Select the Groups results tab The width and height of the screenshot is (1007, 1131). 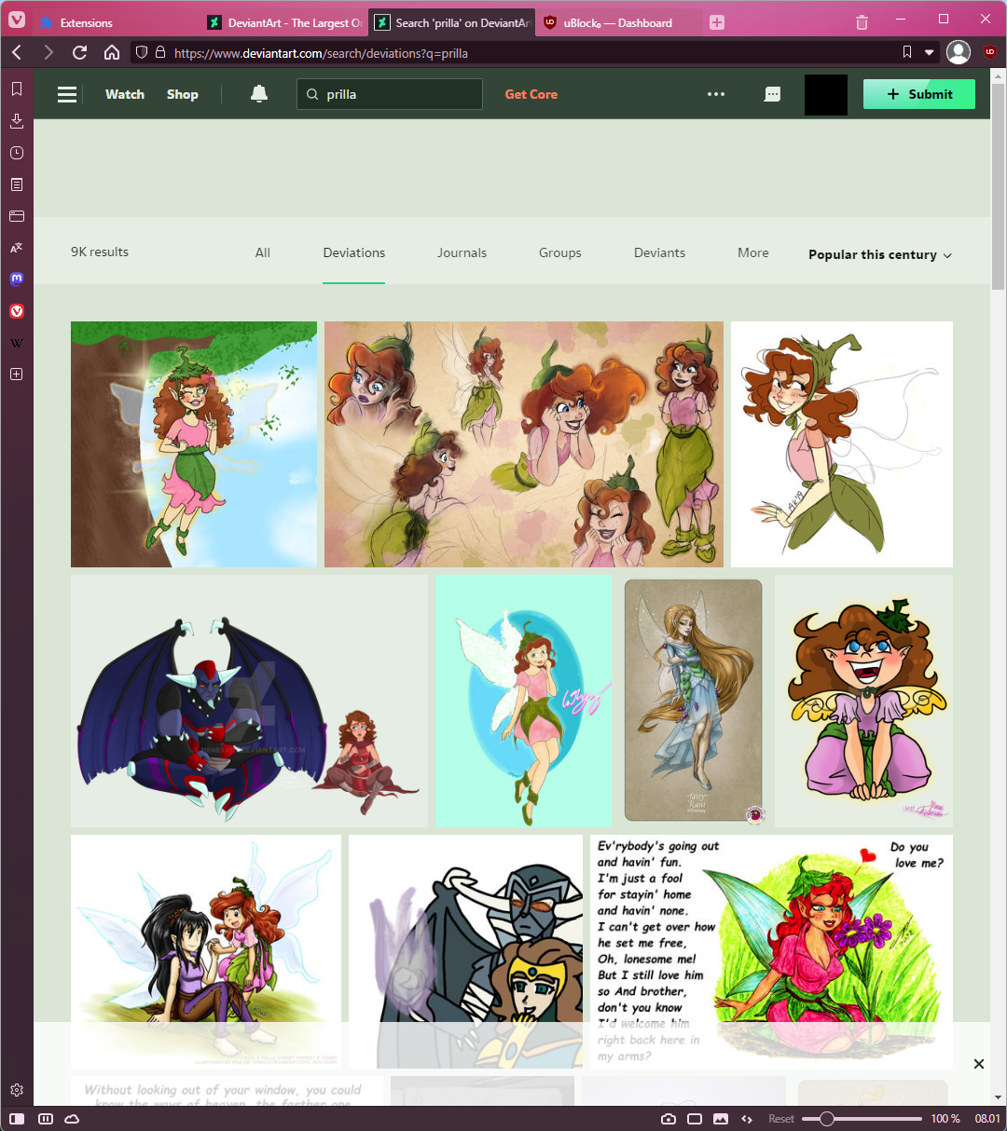(560, 252)
